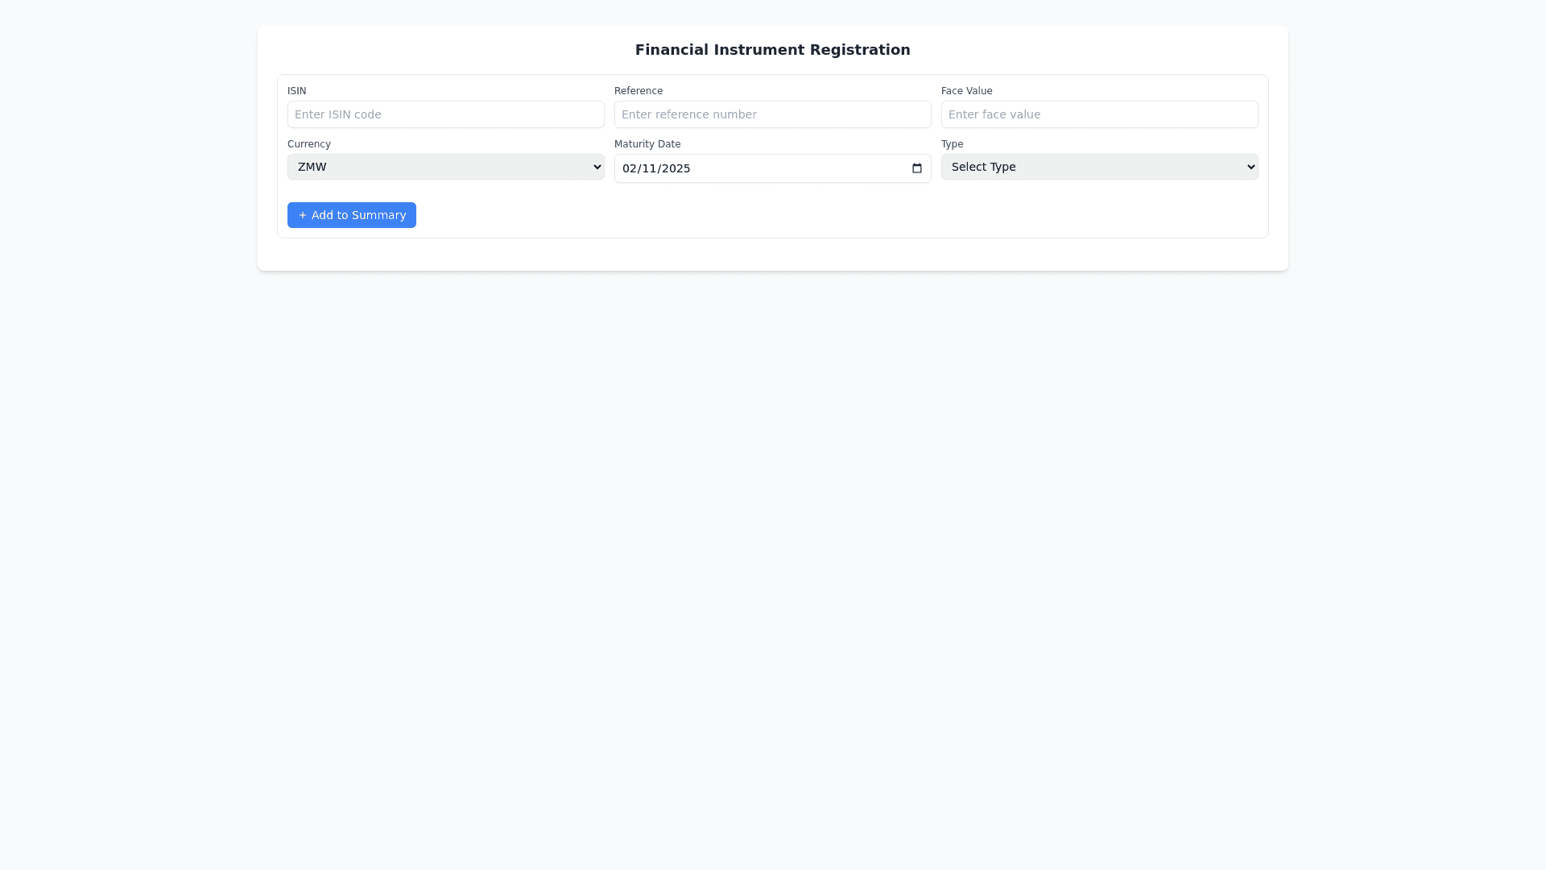Click the Currency label text
1546x870 pixels.
[308, 144]
